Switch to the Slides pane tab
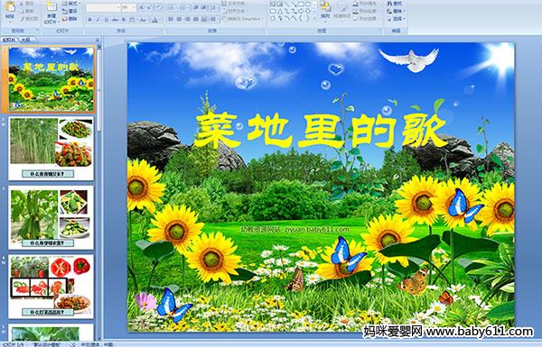This screenshot has height=347, width=542. [x=8, y=40]
